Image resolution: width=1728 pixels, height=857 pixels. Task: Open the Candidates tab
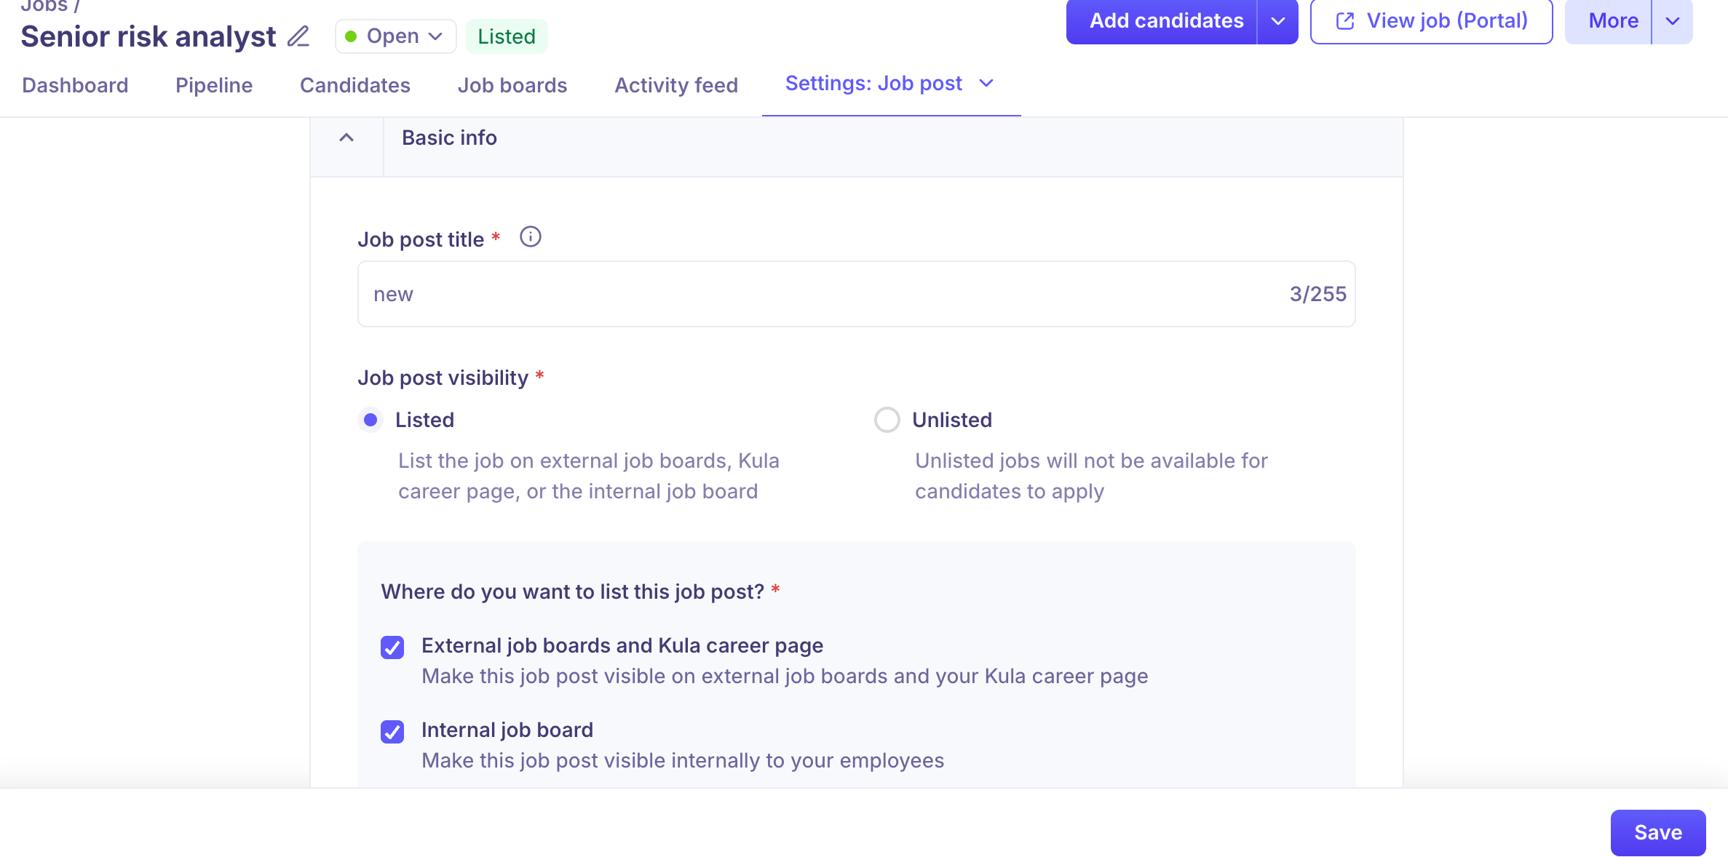click(355, 85)
